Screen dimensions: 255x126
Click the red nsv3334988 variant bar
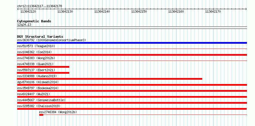[110, 79]
